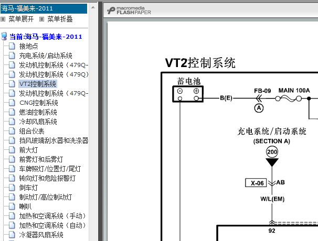Open 前大灯 entry
The height and width of the screenshot is (241, 318).
[28, 150]
